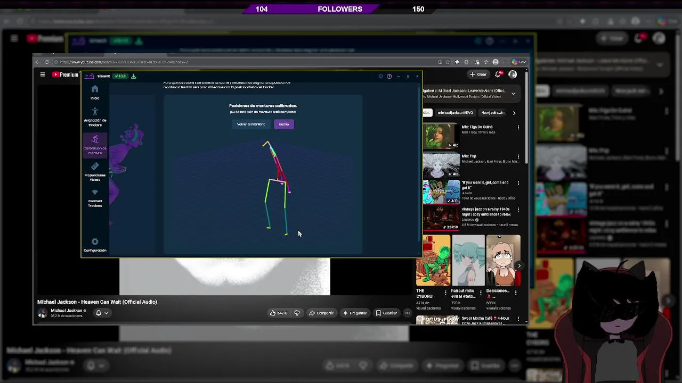Click the Preguntar button
This screenshot has width=682, height=383.
coord(355,313)
